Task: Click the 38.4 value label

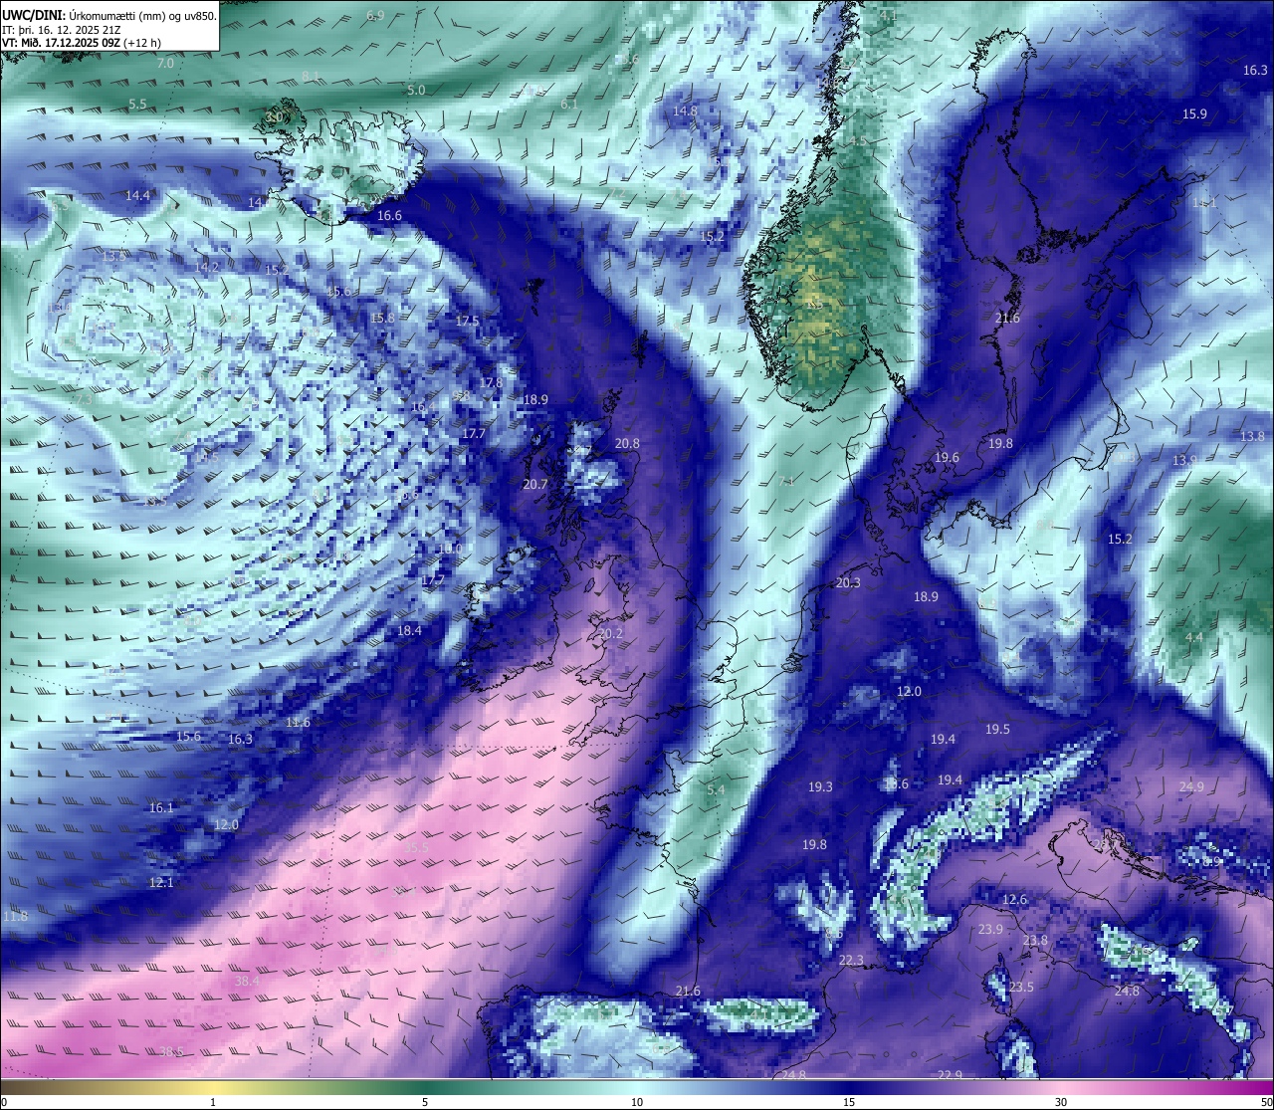Action: [x=247, y=982]
